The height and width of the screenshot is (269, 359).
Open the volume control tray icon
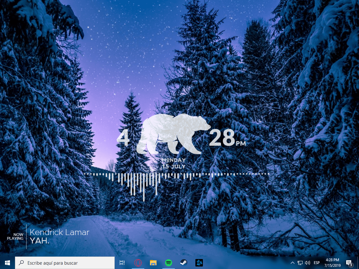[x=308, y=263]
